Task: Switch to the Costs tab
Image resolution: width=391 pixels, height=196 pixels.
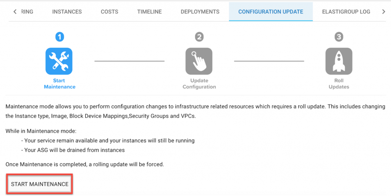Action: 109,12
